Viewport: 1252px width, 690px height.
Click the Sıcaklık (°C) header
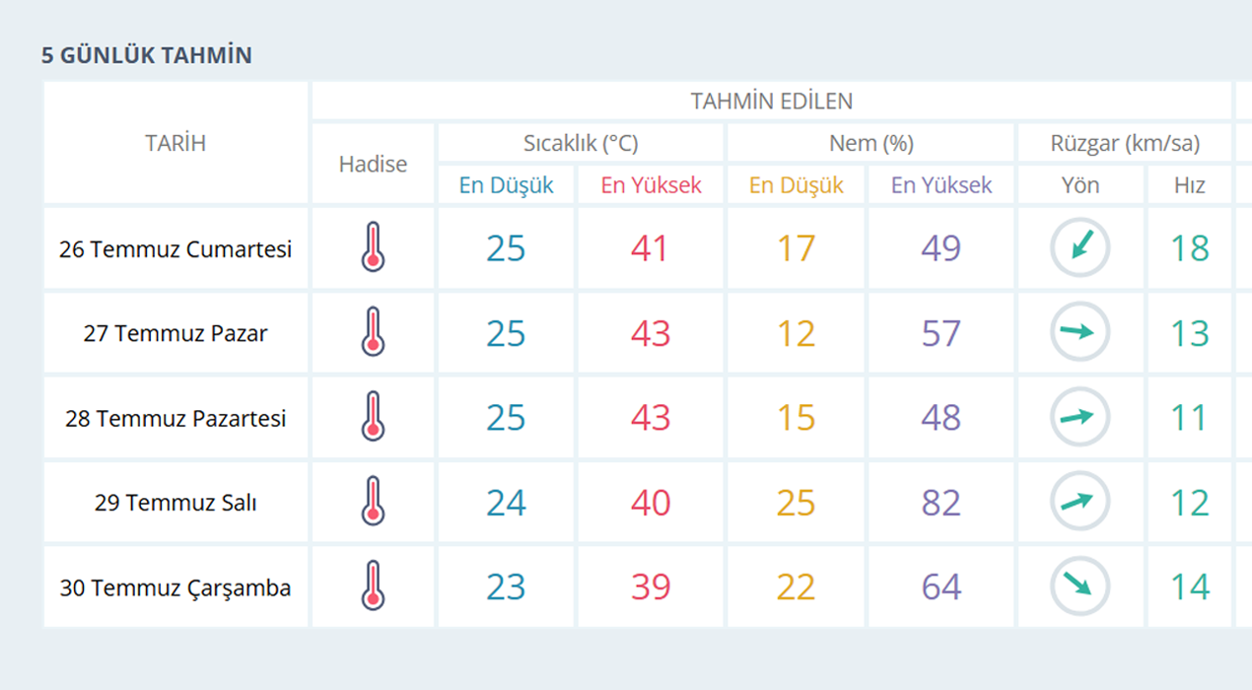[x=581, y=143]
